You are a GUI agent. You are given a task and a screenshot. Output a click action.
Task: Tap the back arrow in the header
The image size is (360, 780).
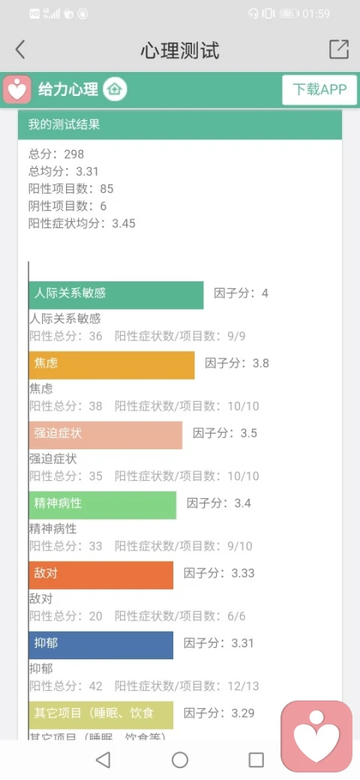[20, 49]
